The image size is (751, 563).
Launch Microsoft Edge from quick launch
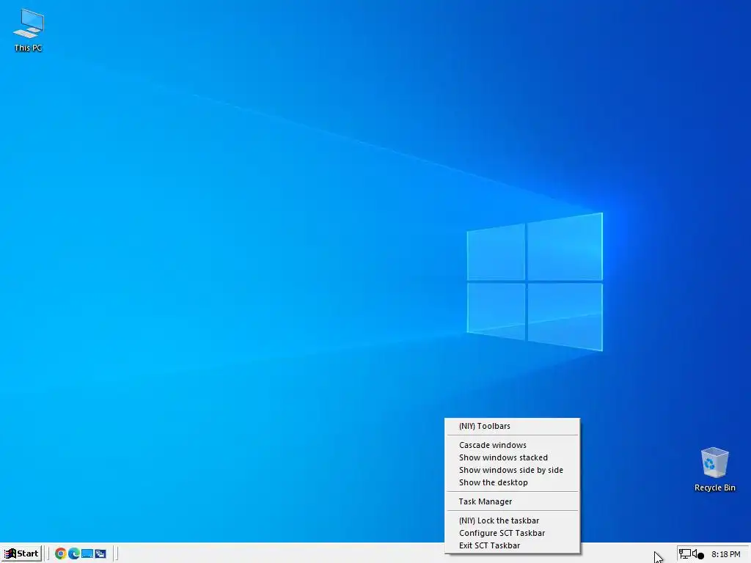tap(74, 554)
